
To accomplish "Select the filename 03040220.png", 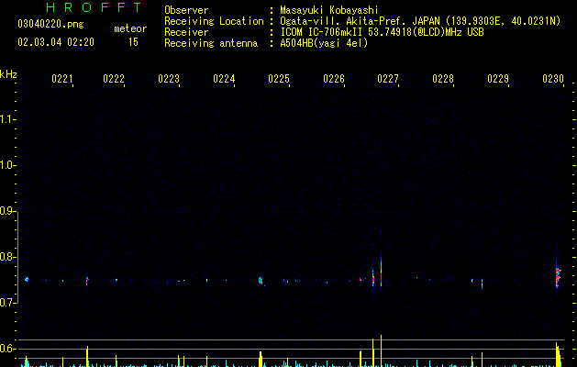I will [50, 25].
